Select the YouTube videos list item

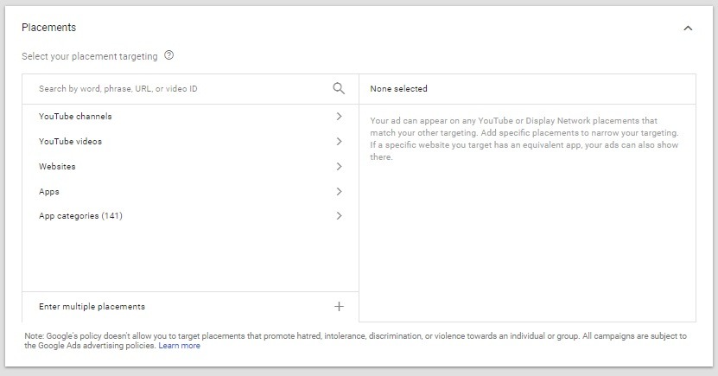[x=190, y=142]
